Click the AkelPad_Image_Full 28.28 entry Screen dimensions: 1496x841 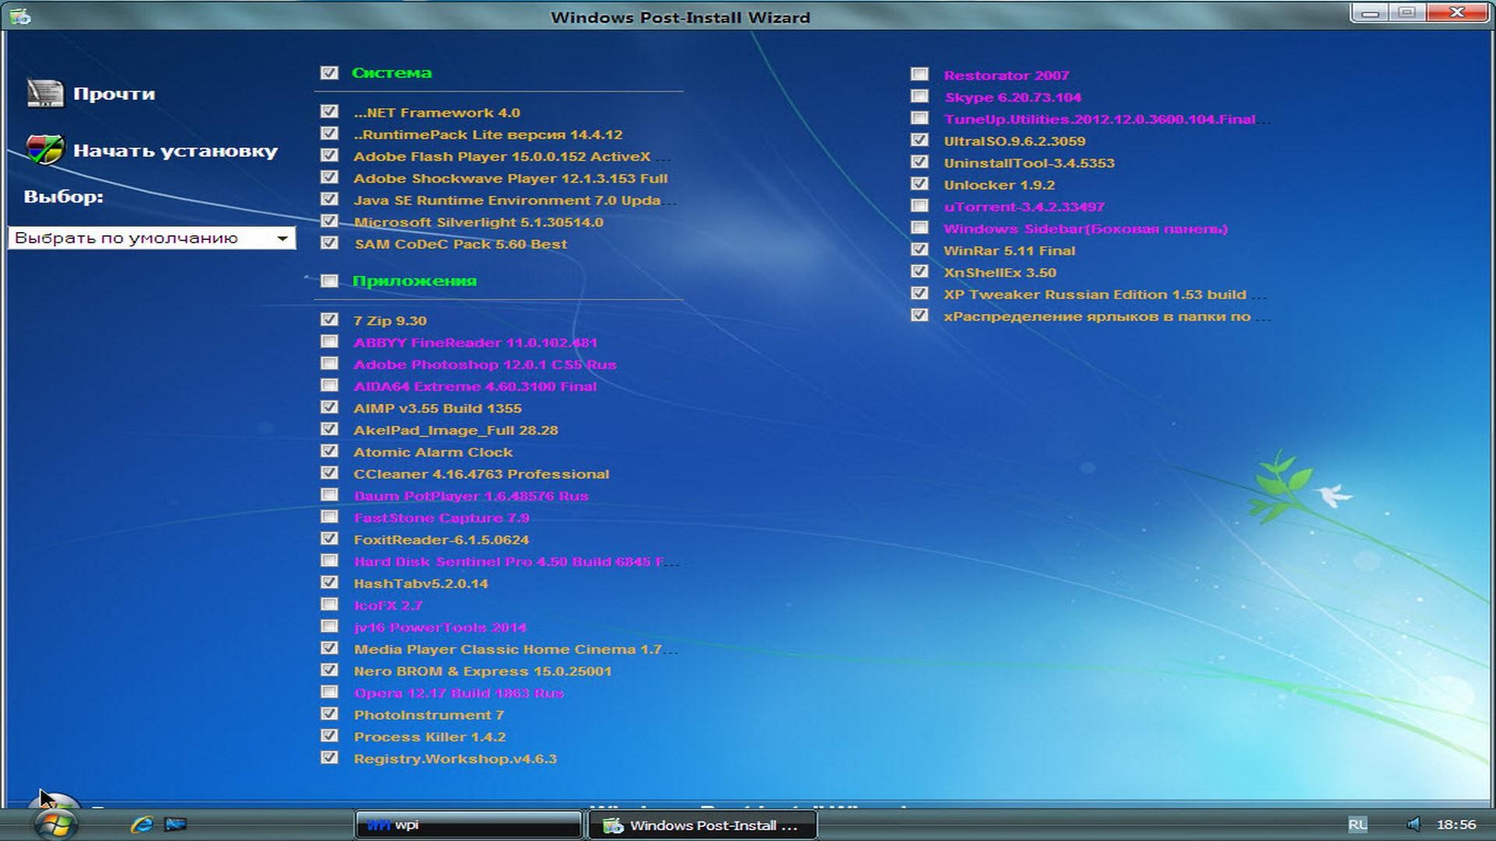coord(456,430)
